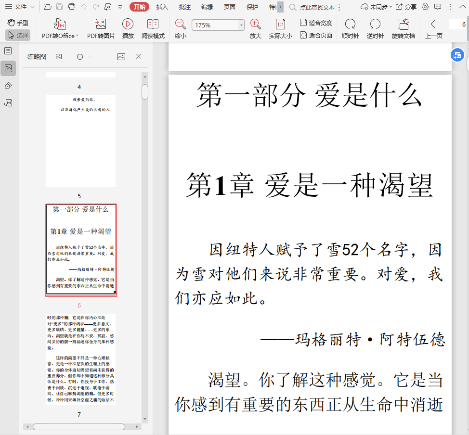This screenshot has height=435, width=469.
Task: Click 适合页面 fit page
Action: (x=316, y=35)
